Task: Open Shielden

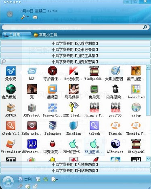Action: [73, 128]
